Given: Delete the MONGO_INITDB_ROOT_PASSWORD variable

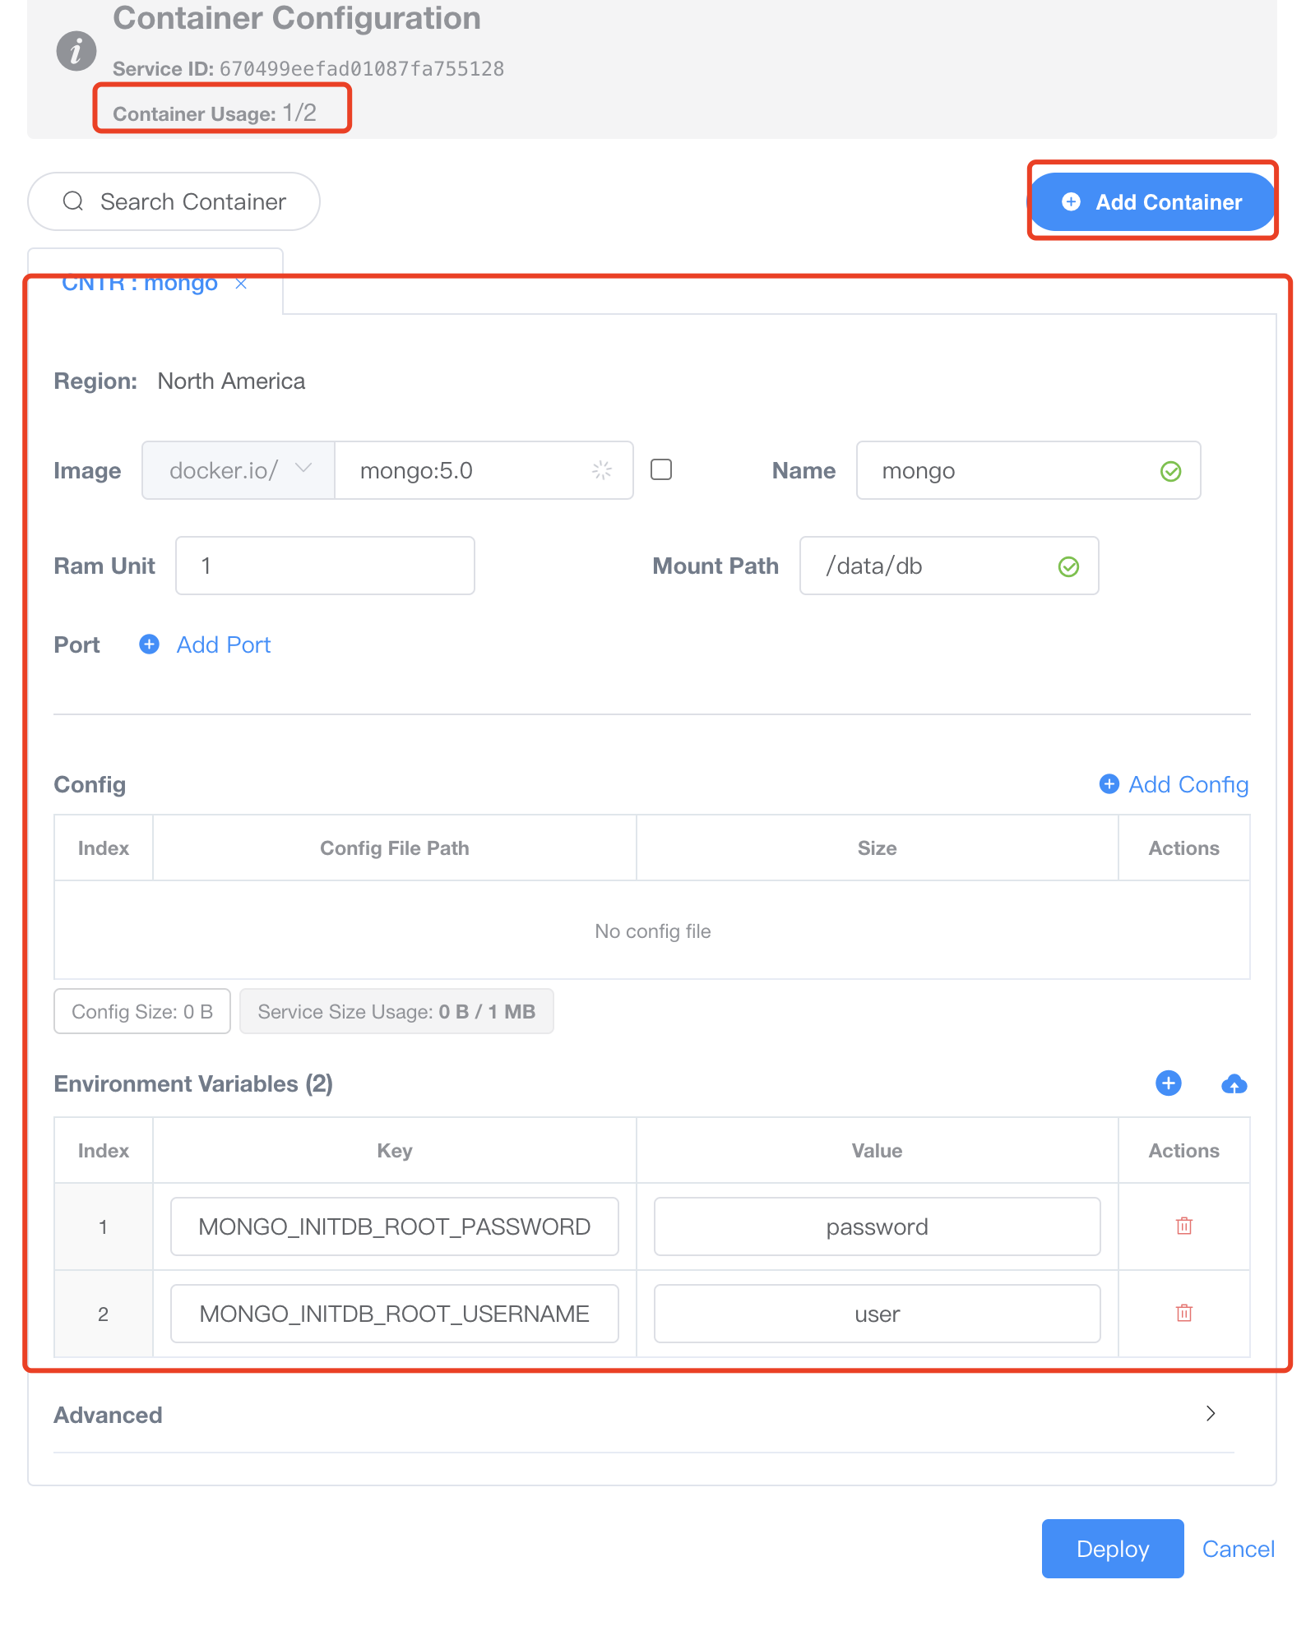Looking at the screenshot, I should click(1184, 1226).
